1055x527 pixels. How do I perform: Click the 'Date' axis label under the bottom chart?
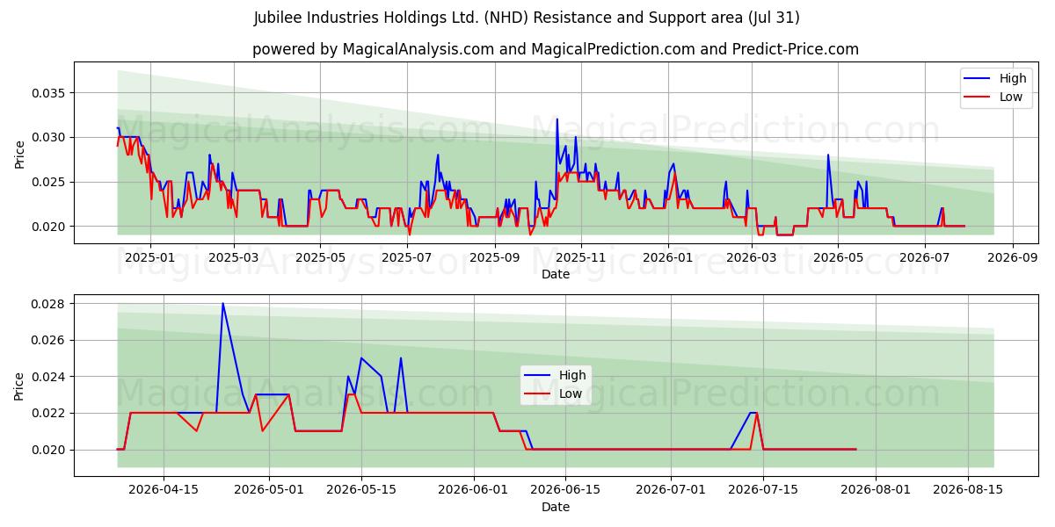(555, 507)
